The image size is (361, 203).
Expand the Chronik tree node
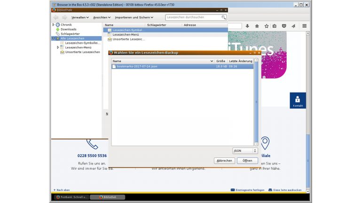[x=54, y=24]
